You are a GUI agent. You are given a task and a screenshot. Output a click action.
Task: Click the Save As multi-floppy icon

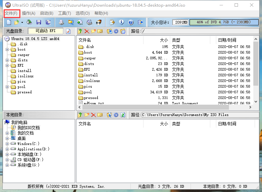pyautogui.click(x=48, y=22)
